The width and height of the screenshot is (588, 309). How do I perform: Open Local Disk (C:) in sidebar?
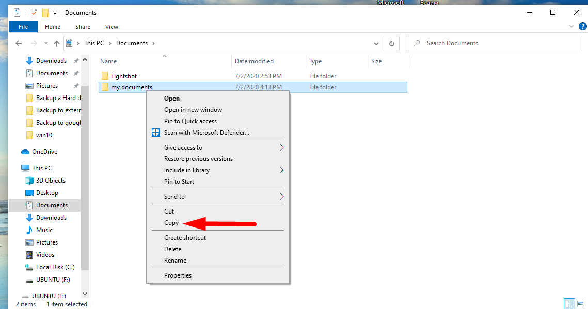pos(55,267)
